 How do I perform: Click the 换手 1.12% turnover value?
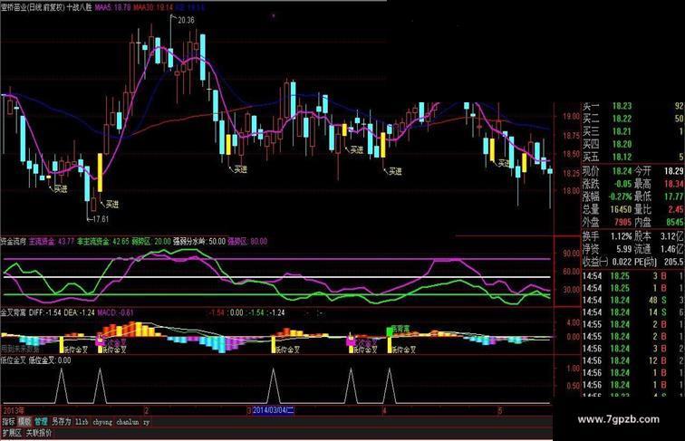tap(622, 236)
